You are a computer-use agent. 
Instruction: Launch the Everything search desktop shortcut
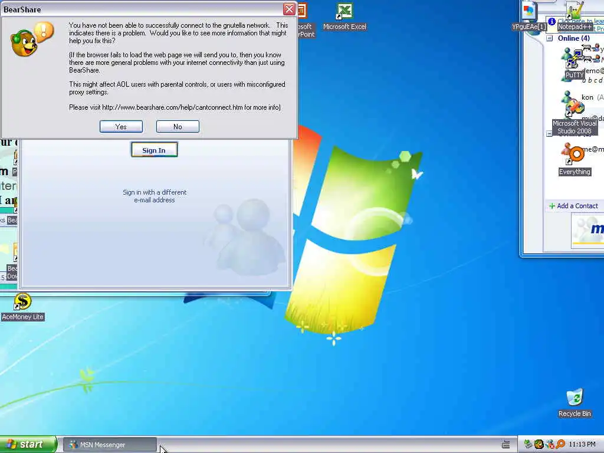point(575,161)
